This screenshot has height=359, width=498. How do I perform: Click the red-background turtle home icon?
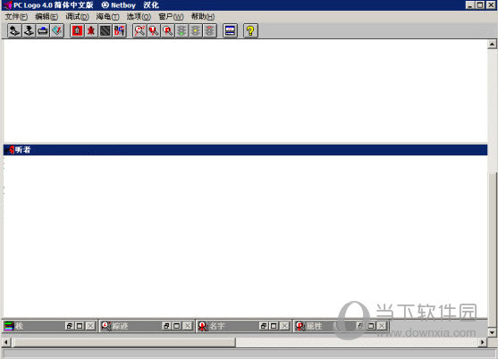pyautogui.click(x=77, y=30)
